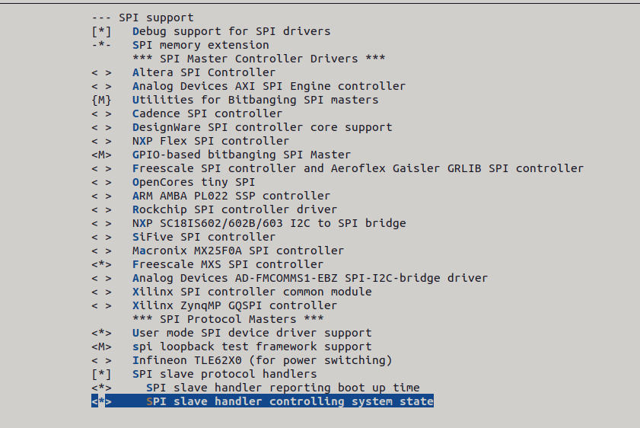Highlight OpenCores tiny SPI entry
The image size is (640, 428).
(x=193, y=182)
